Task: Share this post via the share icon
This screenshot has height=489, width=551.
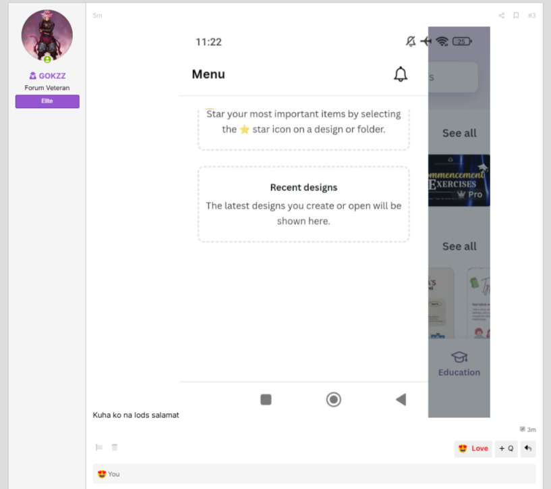Action: point(502,16)
